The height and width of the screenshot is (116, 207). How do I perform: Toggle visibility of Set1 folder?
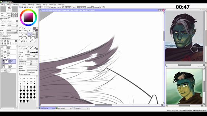[x=2, y=51]
